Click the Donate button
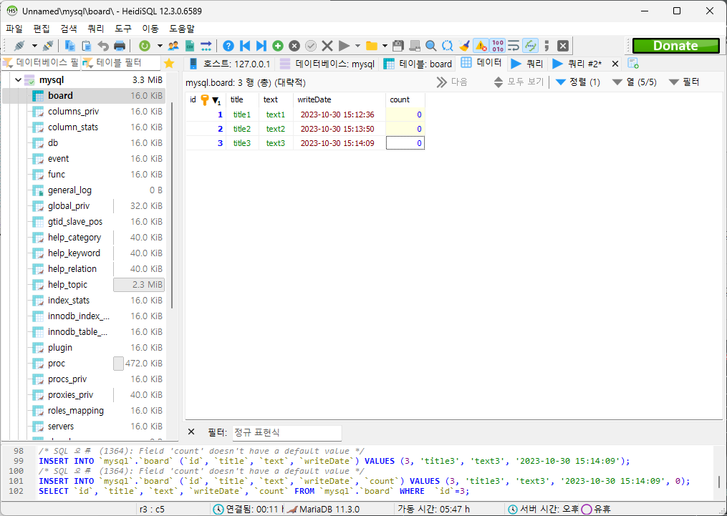This screenshot has width=727, height=516. click(675, 46)
